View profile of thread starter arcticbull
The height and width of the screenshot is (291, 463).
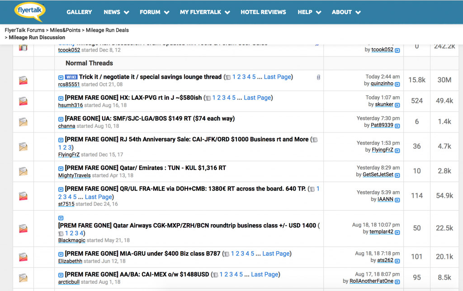pos(69,282)
